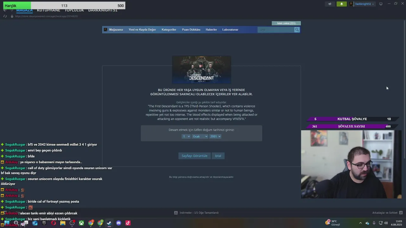
Task: Open TikTok app from the taskbar
Action: [x=128, y=223]
